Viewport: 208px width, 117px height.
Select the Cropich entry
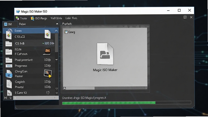[x=20, y=82]
